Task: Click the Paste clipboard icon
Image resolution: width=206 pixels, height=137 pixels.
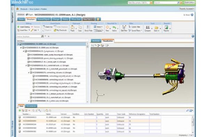Action: click(72, 27)
